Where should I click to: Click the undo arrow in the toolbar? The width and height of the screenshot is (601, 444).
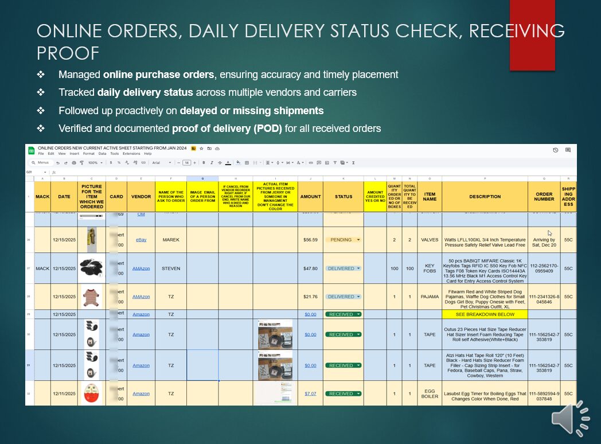pyautogui.click(x=58, y=163)
